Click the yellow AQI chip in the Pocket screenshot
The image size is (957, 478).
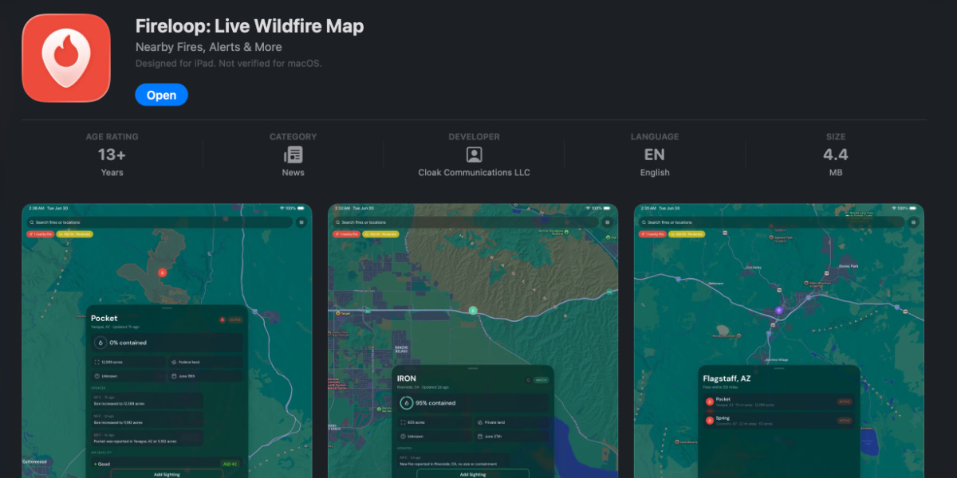75,234
